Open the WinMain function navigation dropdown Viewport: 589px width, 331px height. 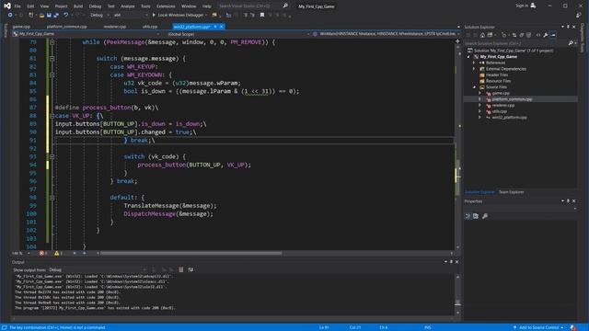click(x=386, y=34)
